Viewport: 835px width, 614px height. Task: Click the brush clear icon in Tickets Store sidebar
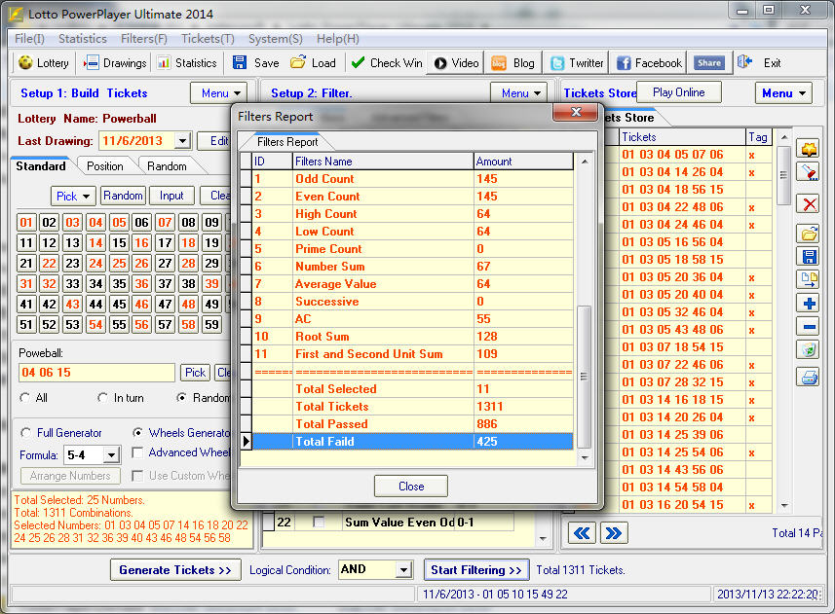pos(809,171)
